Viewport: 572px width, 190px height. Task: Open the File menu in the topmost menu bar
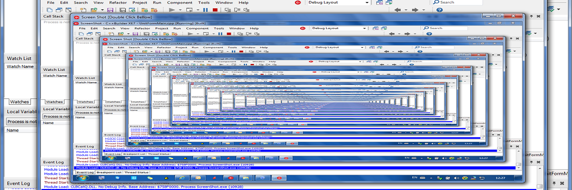pos(51,2)
